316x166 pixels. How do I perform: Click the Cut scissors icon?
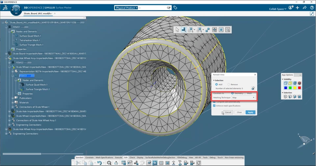click(x=78, y=163)
